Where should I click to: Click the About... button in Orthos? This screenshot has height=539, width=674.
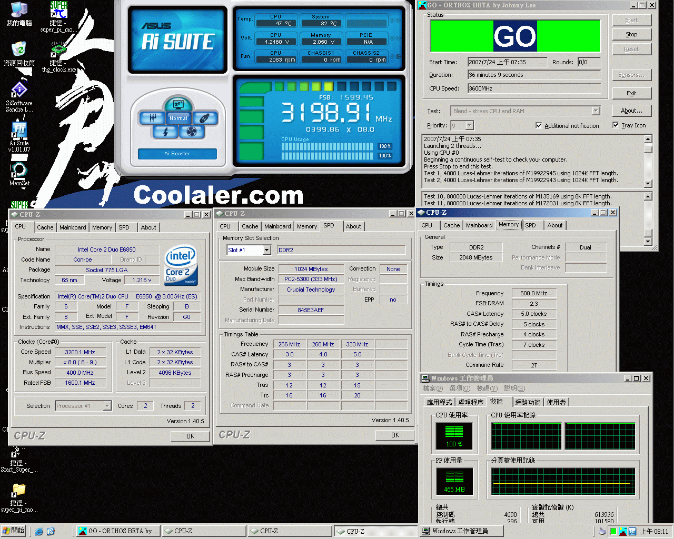pyautogui.click(x=632, y=111)
